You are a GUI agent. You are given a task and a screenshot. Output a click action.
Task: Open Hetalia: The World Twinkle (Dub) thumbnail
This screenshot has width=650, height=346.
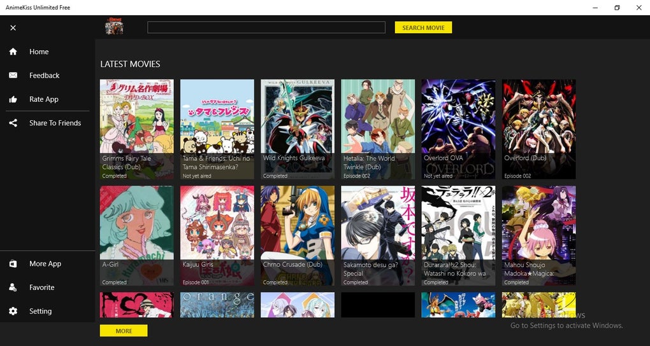[378, 129]
